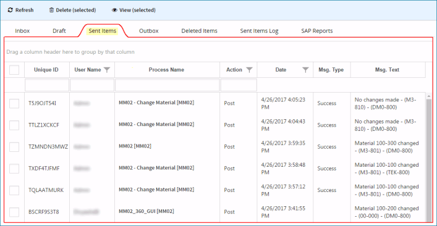The image size is (437, 226).
Task: Click Success in the TQLAATMURK row
Action: pyautogui.click(x=326, y=190)
